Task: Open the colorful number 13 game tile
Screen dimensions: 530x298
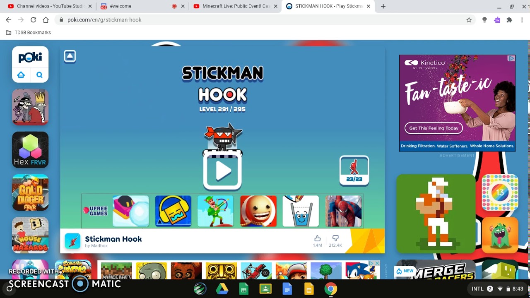Action: [500, 192]
